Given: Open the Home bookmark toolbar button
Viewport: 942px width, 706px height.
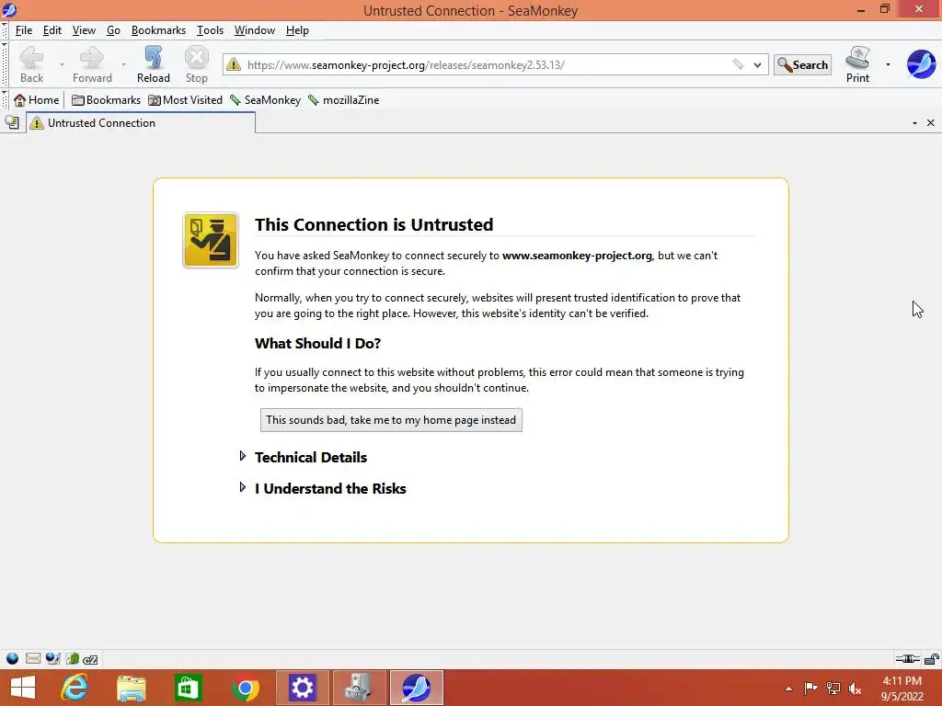Looking at the screenshot, I should (x=36, y=100).
